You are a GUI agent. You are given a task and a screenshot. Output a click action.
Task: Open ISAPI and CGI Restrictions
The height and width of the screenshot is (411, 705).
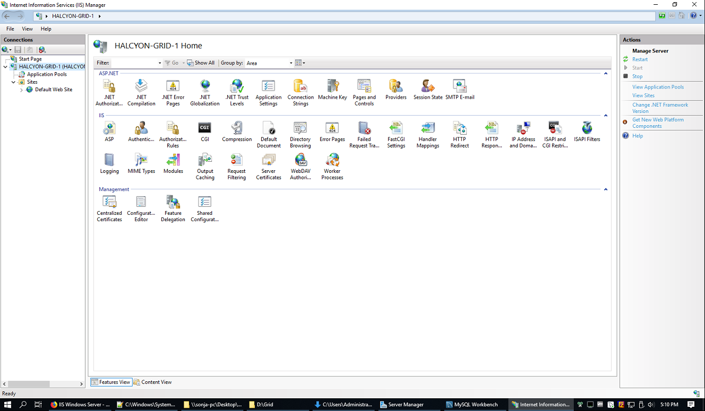click(x=555, y=135)
